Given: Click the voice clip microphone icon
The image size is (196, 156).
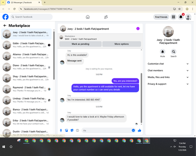Looking at the screenshot, I should coord(61,131).
